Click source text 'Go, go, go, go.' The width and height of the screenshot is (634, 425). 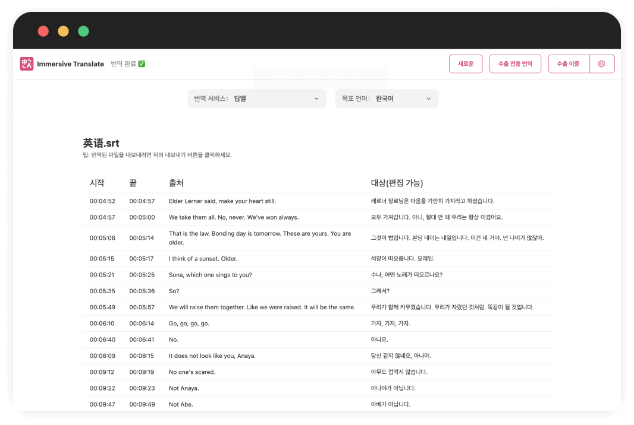189,323
